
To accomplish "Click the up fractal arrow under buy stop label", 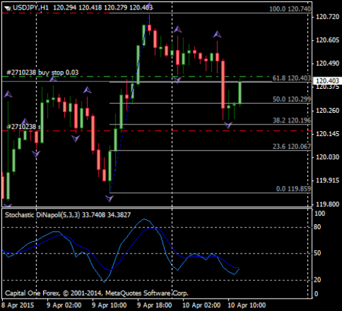I will [53, 79].
